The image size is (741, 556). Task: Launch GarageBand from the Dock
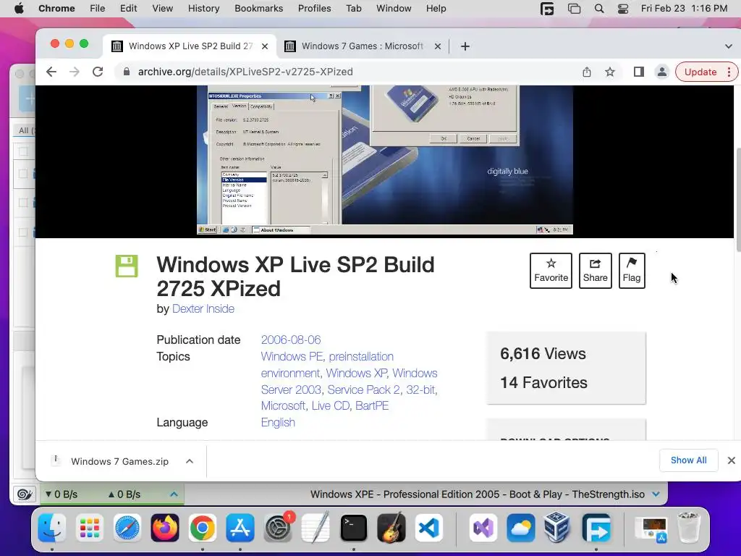[x=391, y=528]
